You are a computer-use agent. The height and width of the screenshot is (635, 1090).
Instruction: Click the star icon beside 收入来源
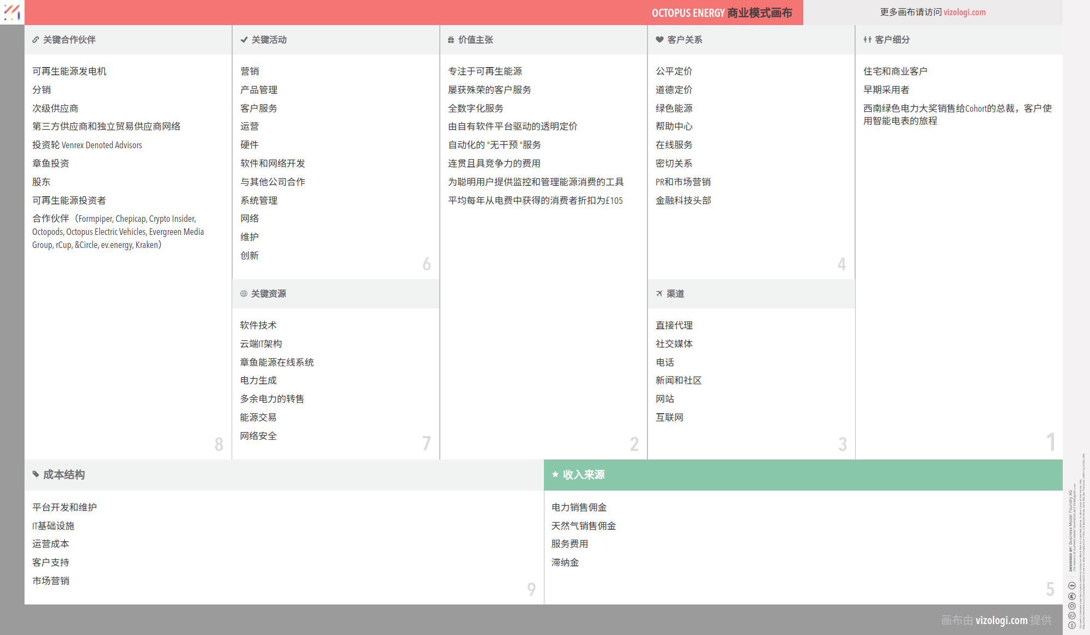coord(555,475)
